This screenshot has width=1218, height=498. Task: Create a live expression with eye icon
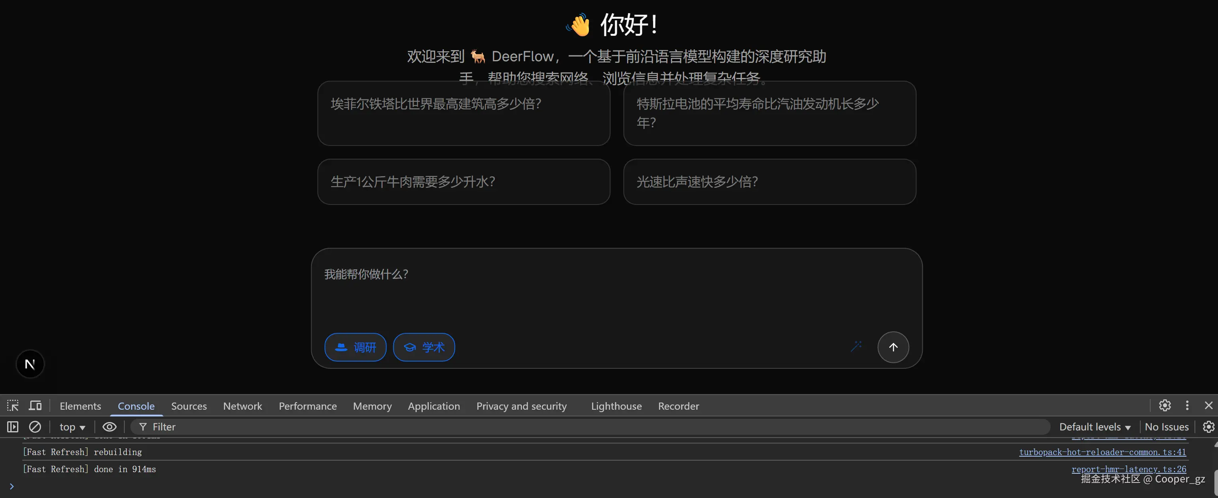[109, 427]
